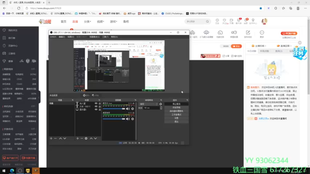Open the user avatar in Douyu header
This screenshot has width=310, height=174.
point(264,21)
